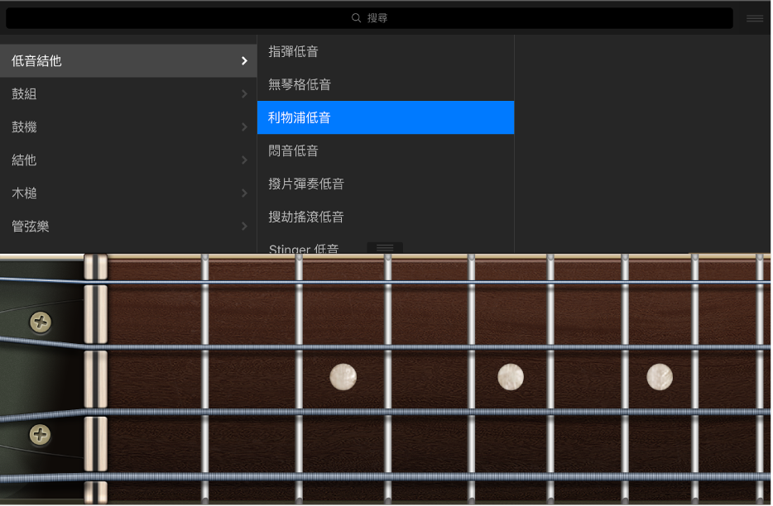Click the lower screw near the nut
The width and height of the screenshot is (773, 506).
(39, 435)
